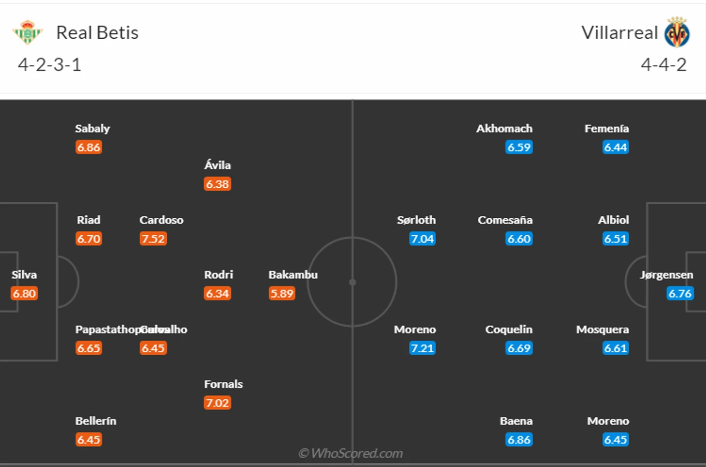Open the Villarreal team name link

(619, 32)
